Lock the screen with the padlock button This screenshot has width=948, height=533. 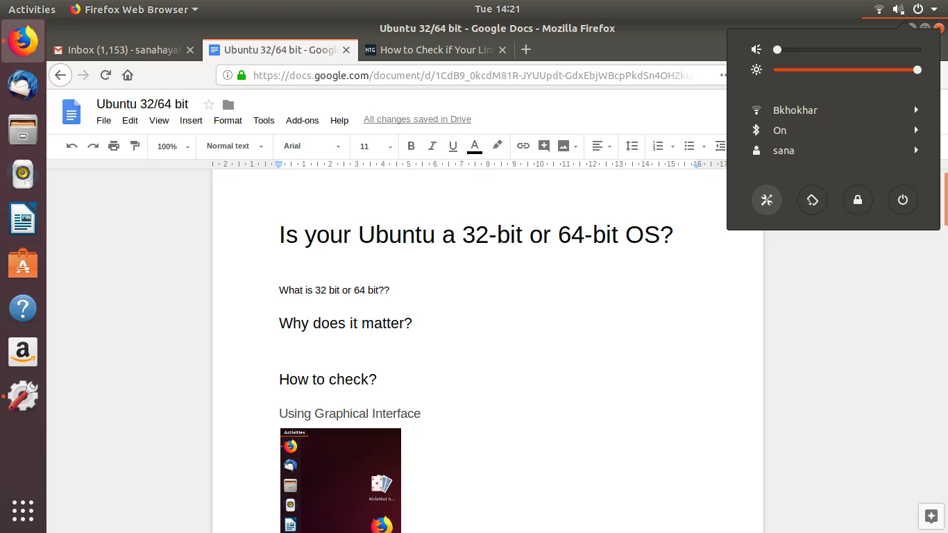point(858,200)
